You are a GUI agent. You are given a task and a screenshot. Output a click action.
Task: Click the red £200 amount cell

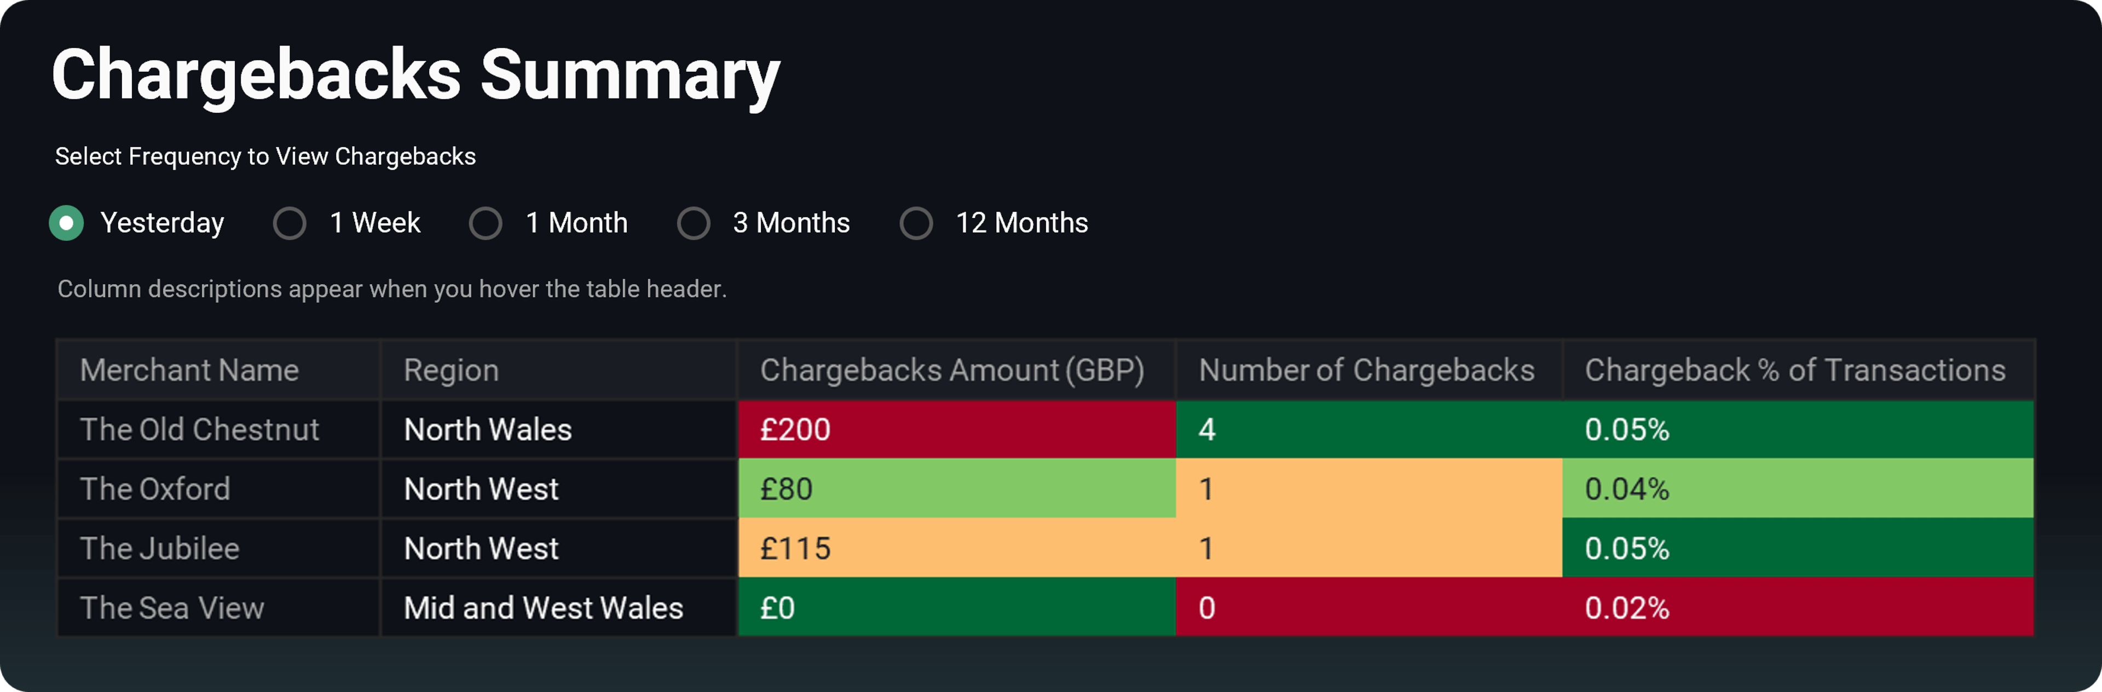[956, 429]
